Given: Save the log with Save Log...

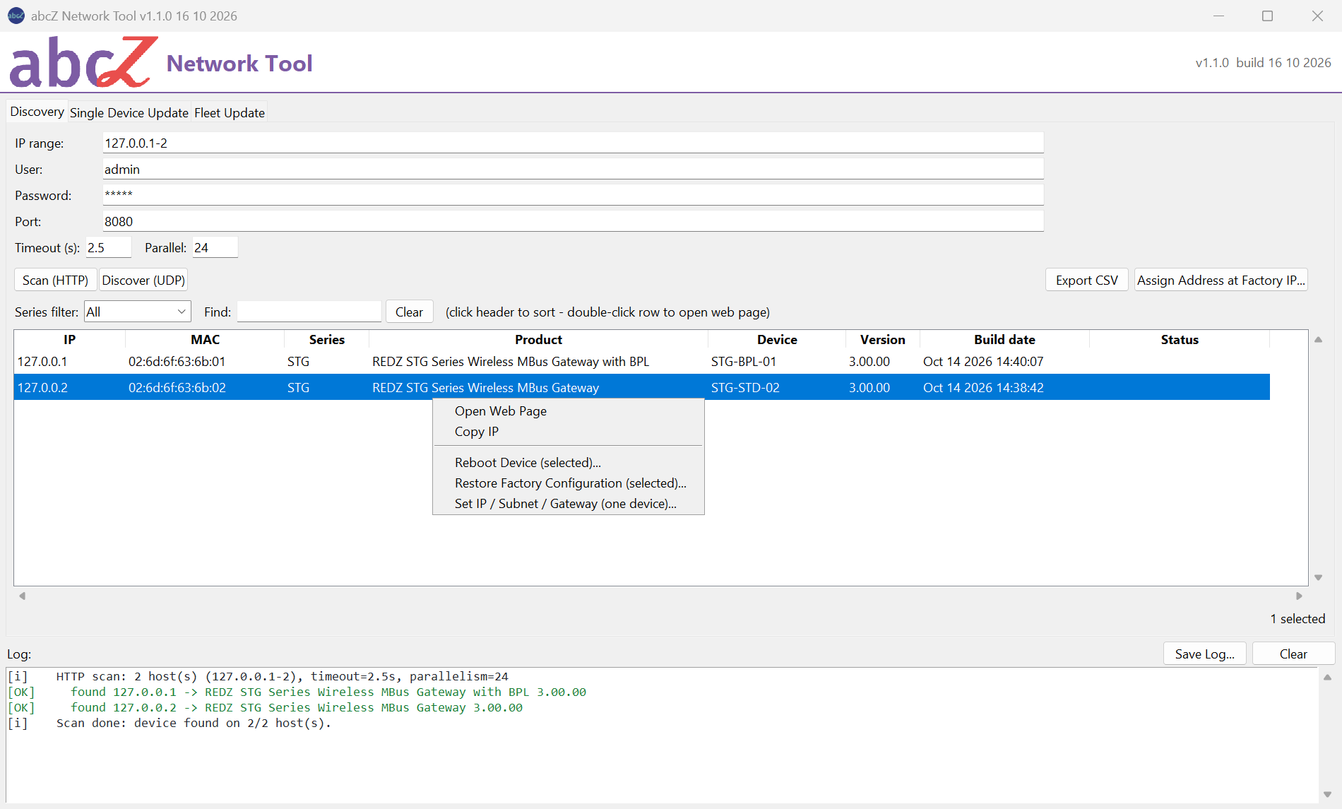Looking at the screenshot, I should [x=1204, y=654].
